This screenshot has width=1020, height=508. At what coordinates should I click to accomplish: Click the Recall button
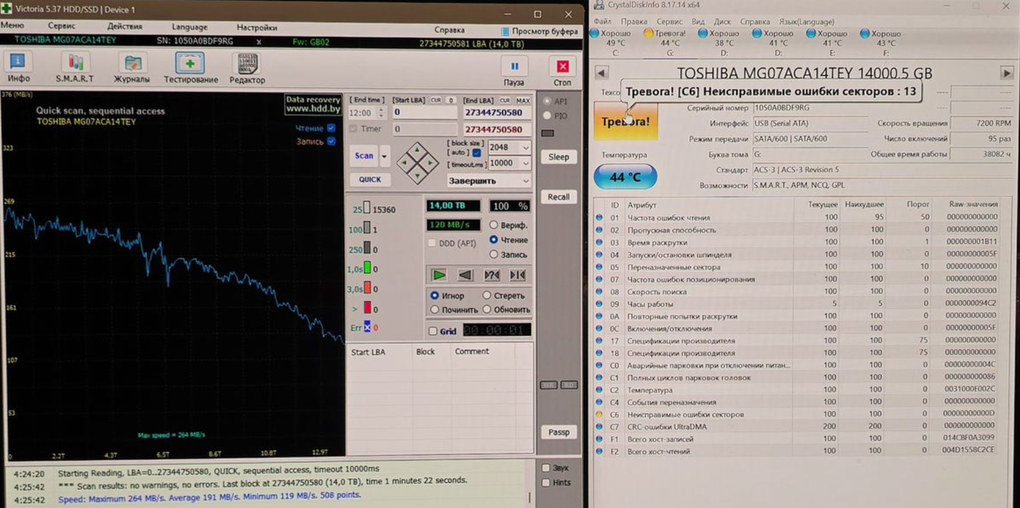click(559, 197)
